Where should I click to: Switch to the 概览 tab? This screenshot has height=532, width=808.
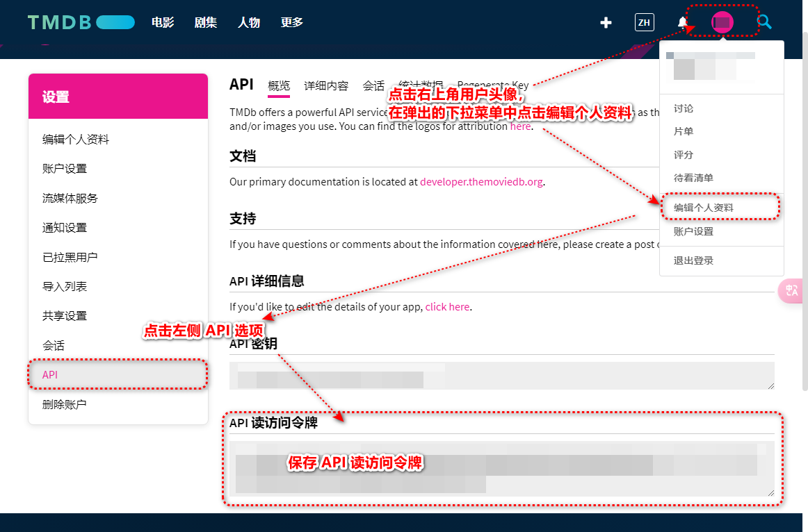[279, 86]
